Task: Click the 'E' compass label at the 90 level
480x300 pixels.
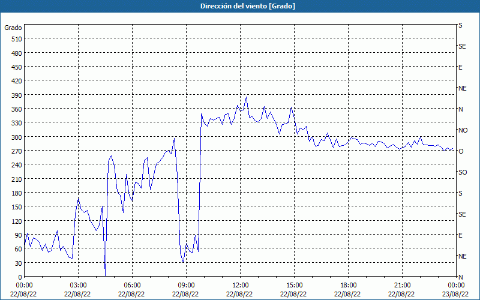Action: (x=460, y=235)
